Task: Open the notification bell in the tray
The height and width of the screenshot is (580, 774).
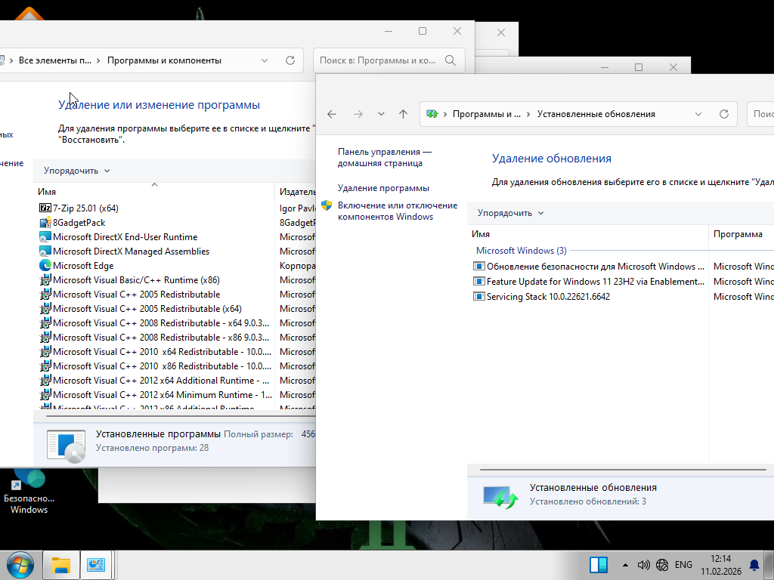Action: (754, 565)
